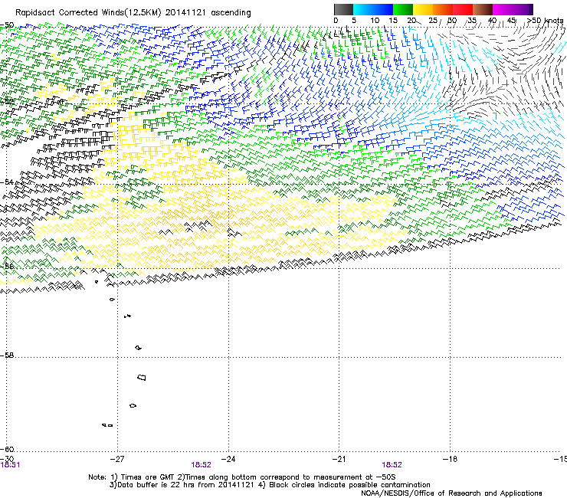
Task: Click the note line 'Times are GMT'
Action: (147, 477)
